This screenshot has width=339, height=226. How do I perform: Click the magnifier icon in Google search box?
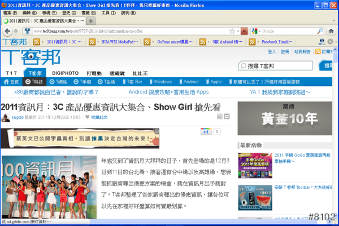[x=320, y=31]
